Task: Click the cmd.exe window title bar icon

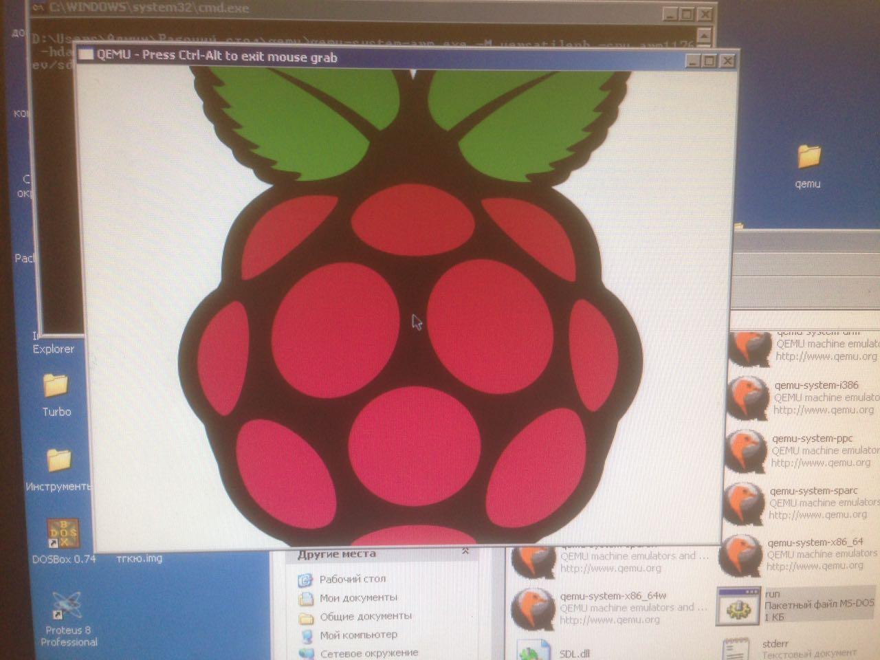Action: [x=39, y=8]
